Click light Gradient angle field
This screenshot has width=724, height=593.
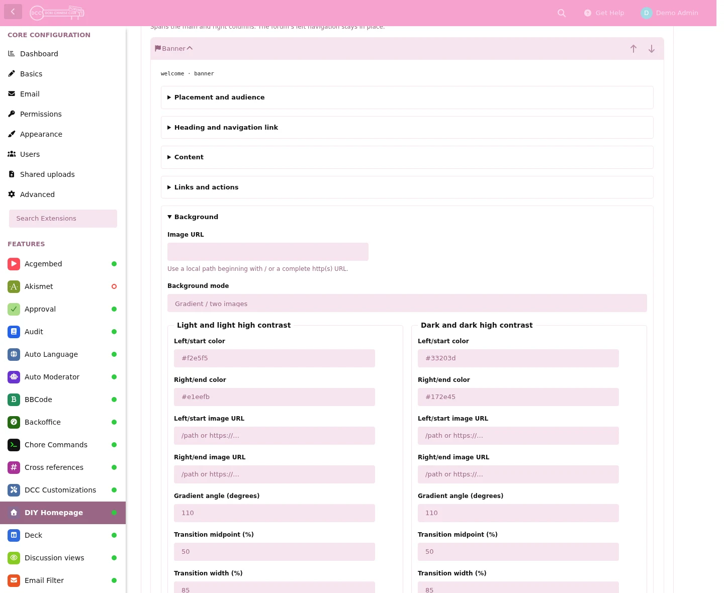pyautogui.click(x=275, y=513)
